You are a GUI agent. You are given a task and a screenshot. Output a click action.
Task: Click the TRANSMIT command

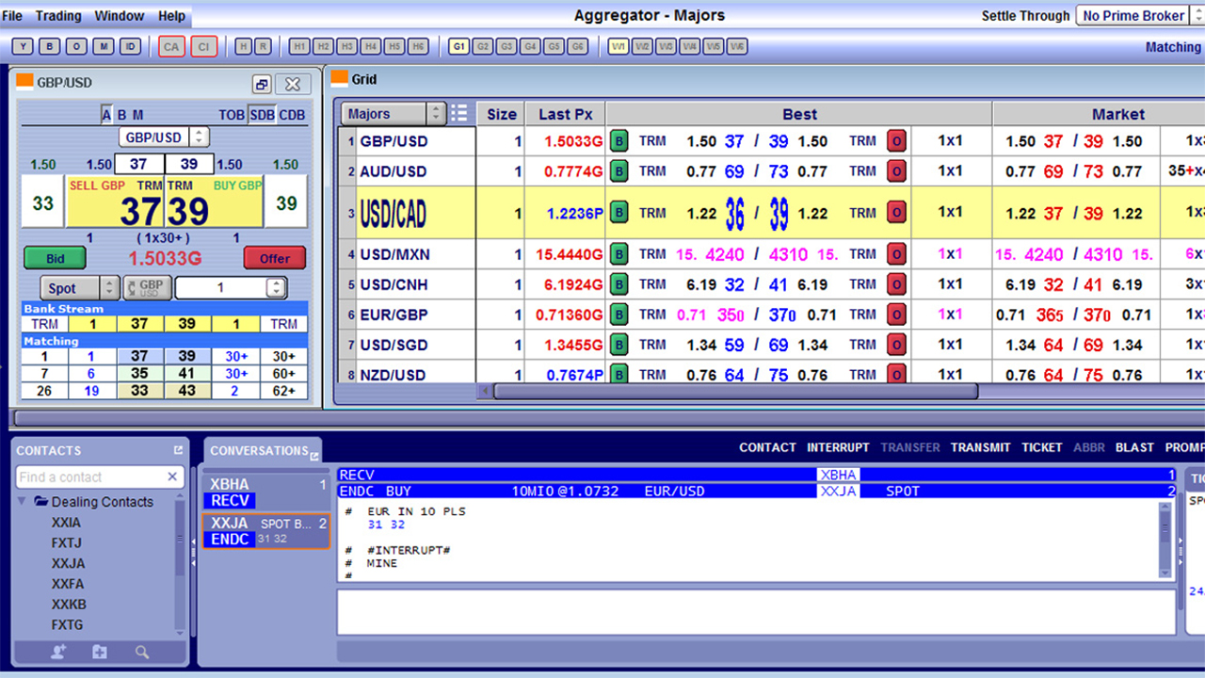tap(980, 447)
